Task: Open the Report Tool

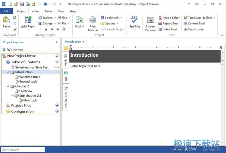Action: [x=168, y=24]
